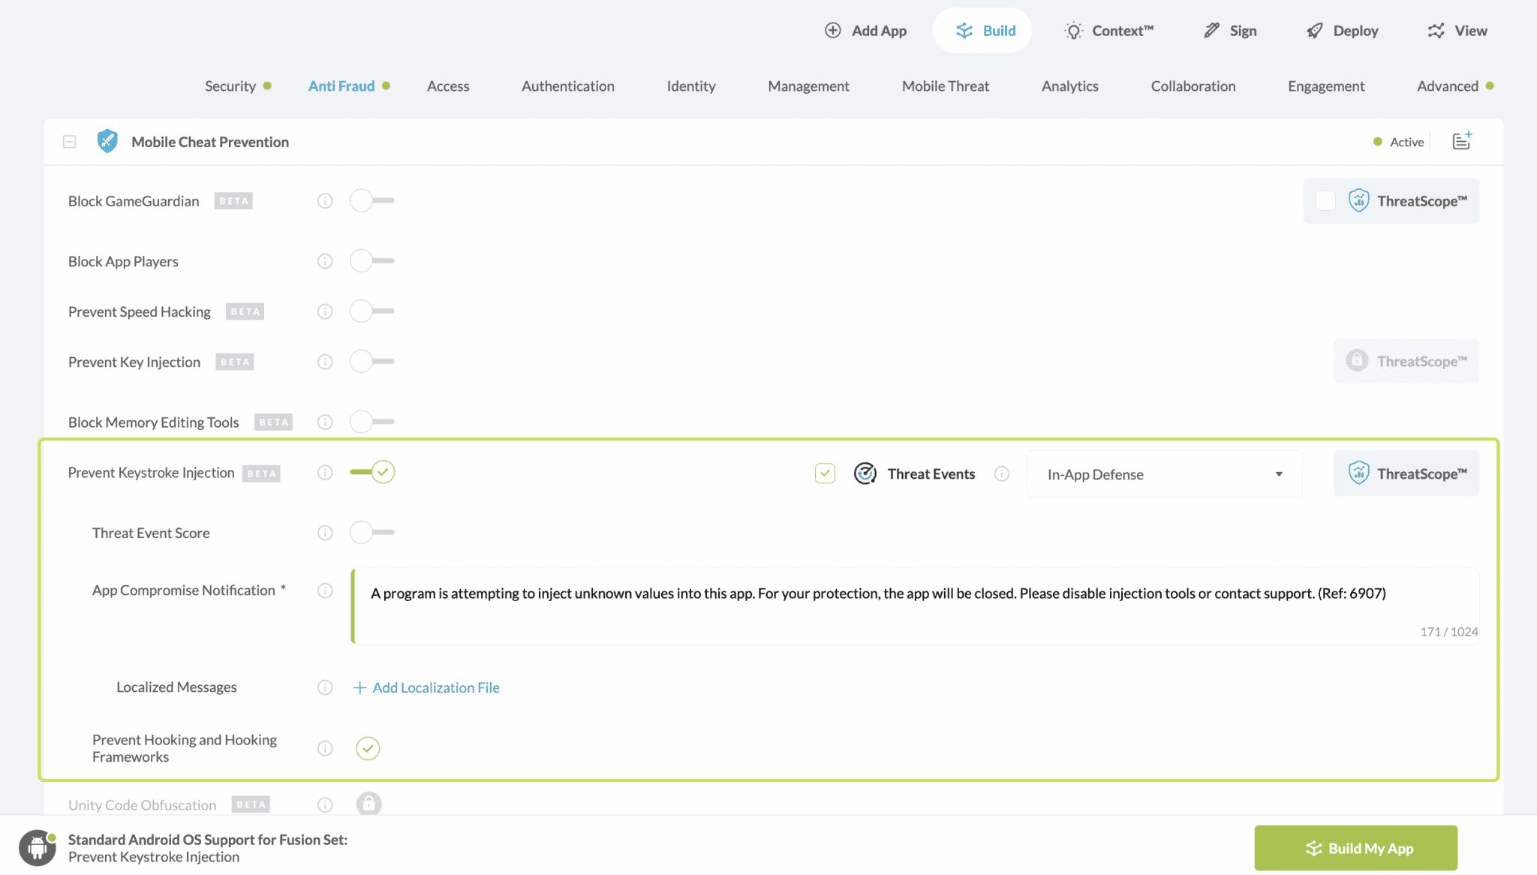Click the add notes icon beside Active
The image size is (1537, 875).
pyautogui.click(x=1461, y=140)
